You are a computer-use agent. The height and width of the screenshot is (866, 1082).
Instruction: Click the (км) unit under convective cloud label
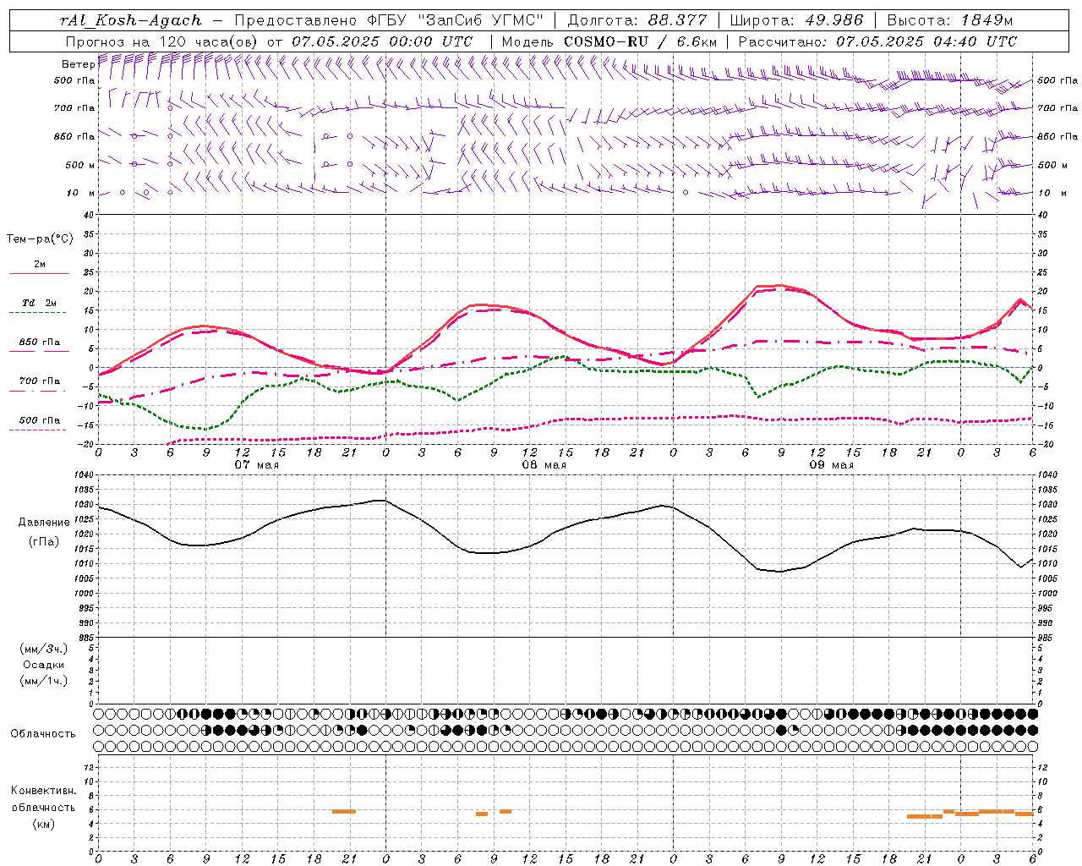pyautogui.click(x=43, y=824)
